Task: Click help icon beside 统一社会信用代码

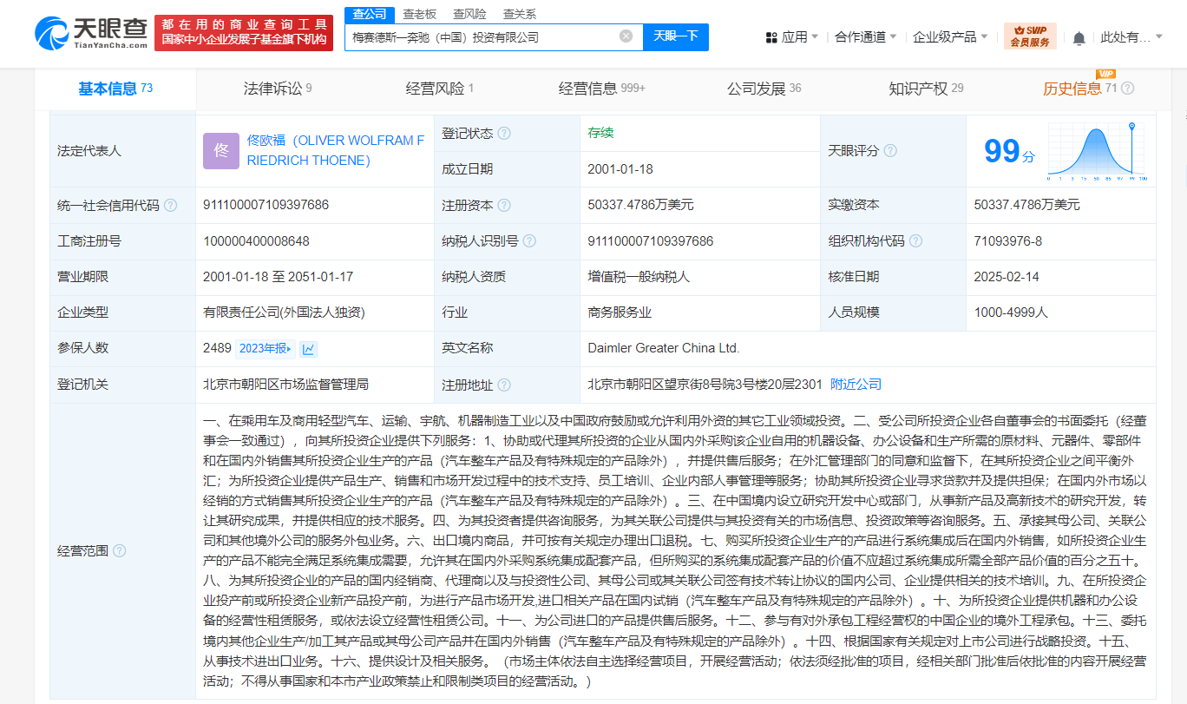Action: pyautogui.click(x=170, y=206)
